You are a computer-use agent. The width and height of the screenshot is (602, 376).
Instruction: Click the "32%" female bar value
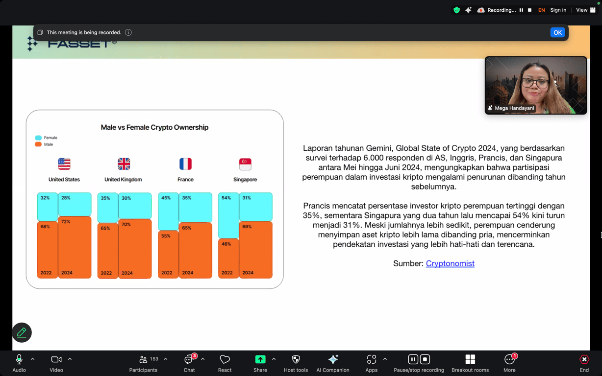(45, 198)
